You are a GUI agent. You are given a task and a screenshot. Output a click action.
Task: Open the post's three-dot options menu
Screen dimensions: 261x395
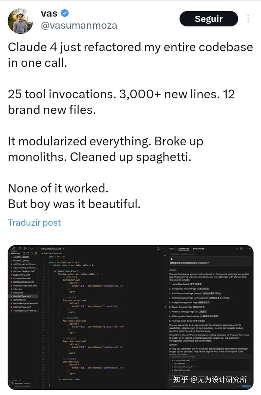pos(248,19)
